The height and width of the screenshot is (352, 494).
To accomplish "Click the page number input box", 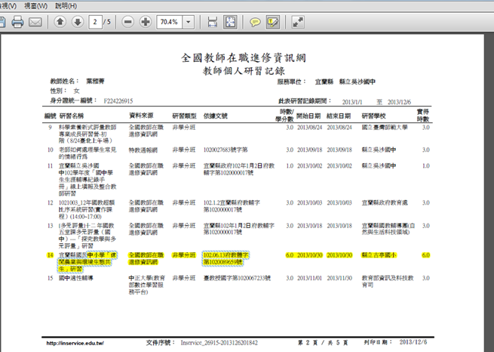I will point(95,22).
